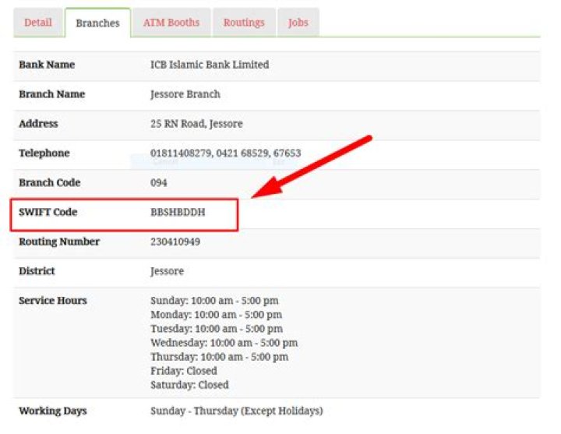Click the Friday: Closed line
The height and width of the screenshot is (434, 561).
point(184,371)
